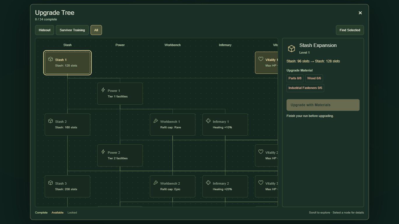Click the Stash 96 slots to 128 slots text
399x224 pixels.
313,61
